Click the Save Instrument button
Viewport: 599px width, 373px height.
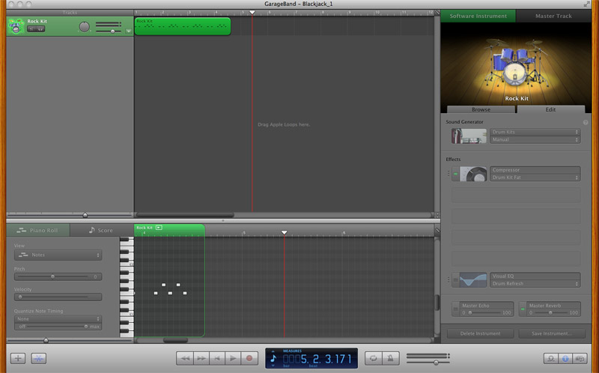[x=552, y=333]
